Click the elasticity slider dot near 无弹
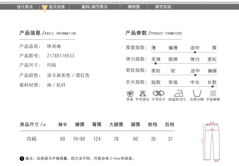The height and width of the screenshot is (166, 239). click(156, 64)
